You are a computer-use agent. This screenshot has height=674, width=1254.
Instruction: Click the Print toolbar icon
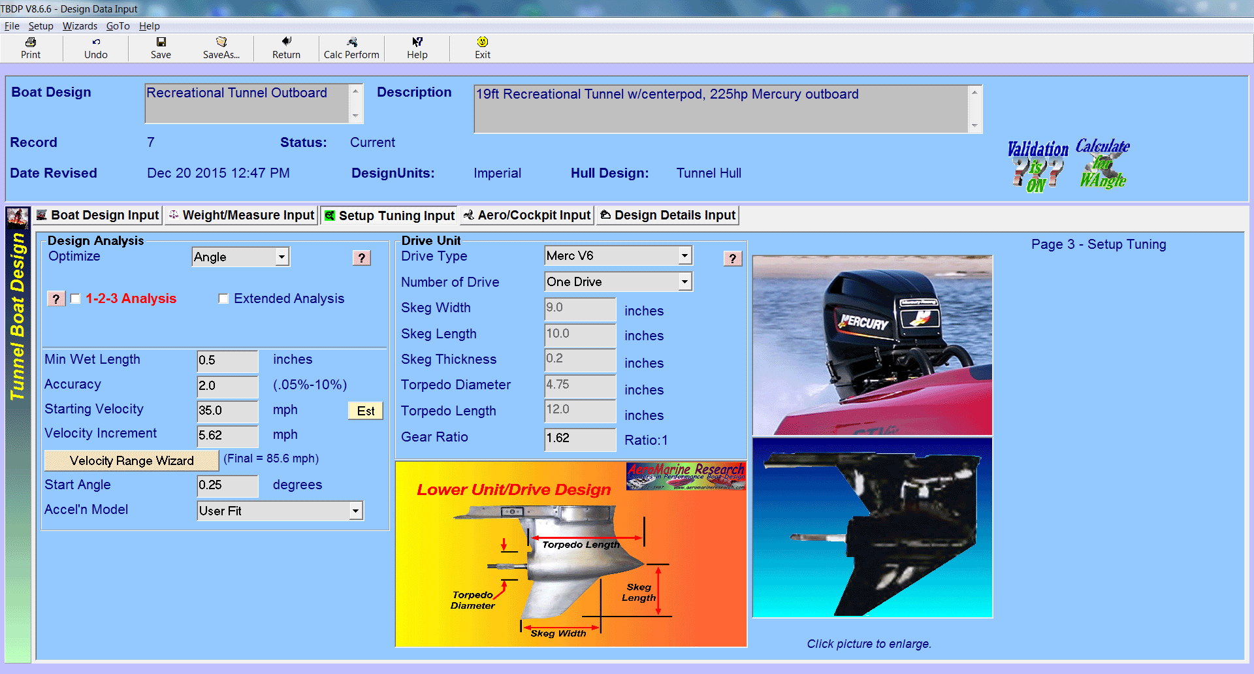(x=30, y=48)
